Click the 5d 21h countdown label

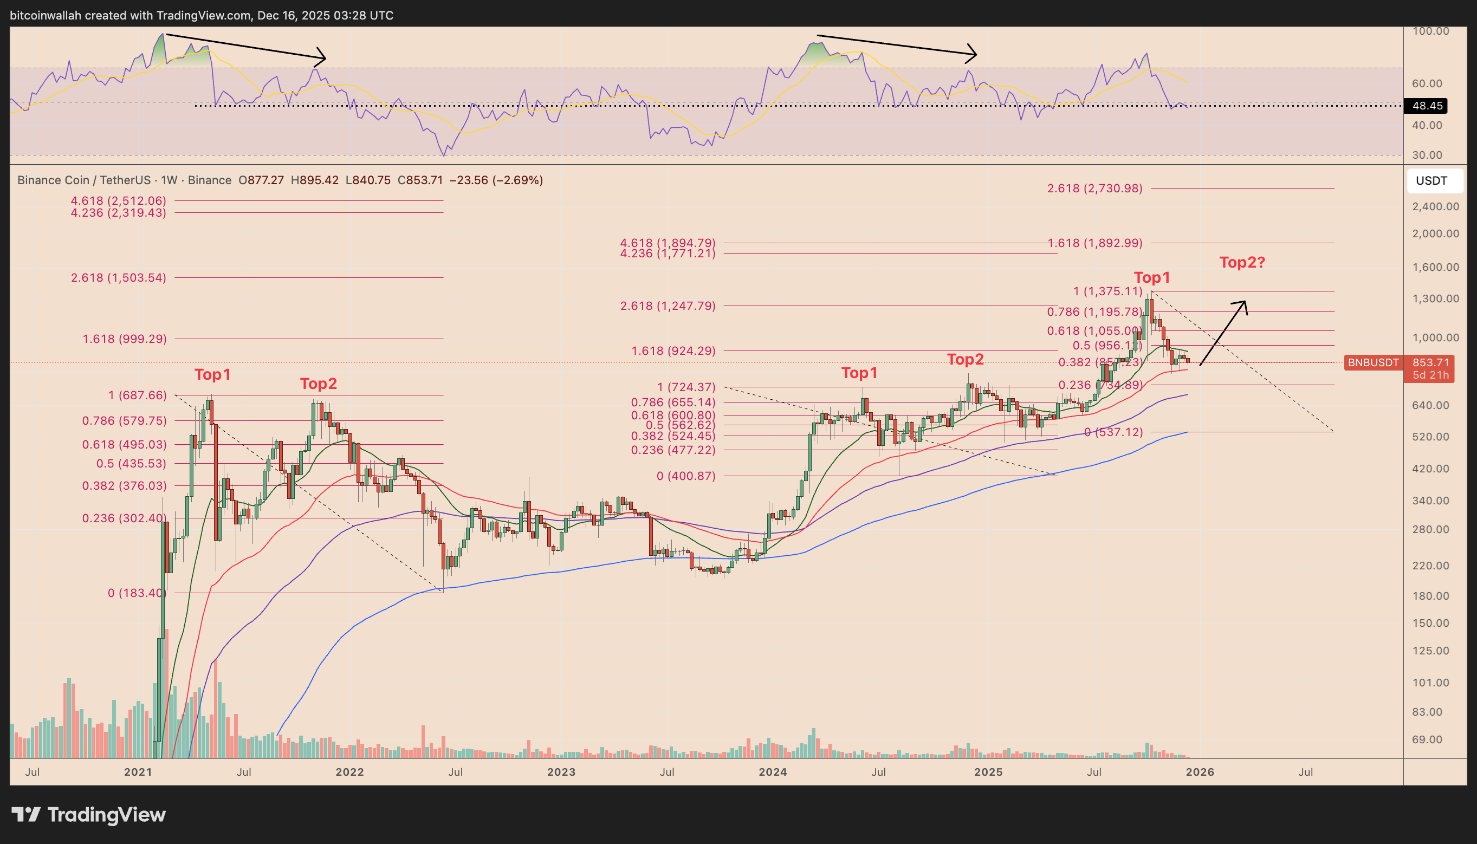pyautogui.click(x=1430, y=375)
